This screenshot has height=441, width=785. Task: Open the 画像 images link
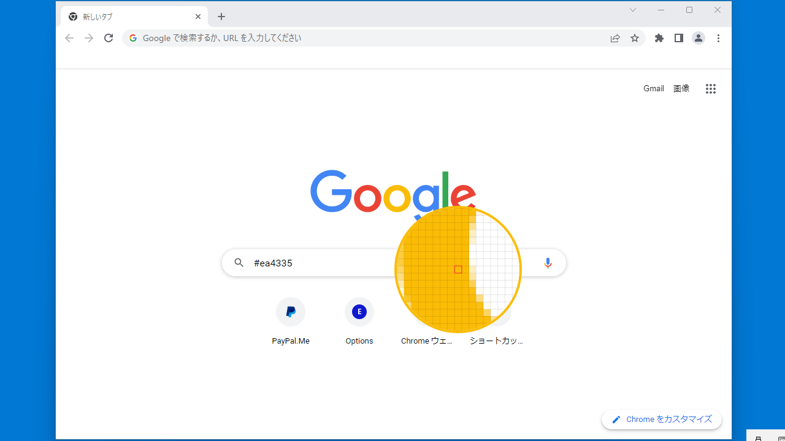coord(681,89)
